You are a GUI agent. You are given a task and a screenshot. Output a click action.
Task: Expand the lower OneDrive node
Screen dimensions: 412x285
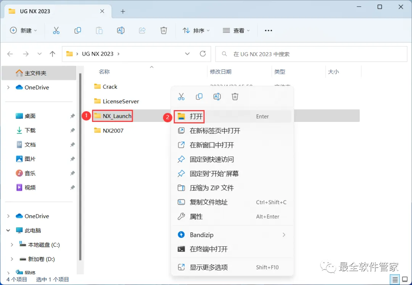pyautogui.click(x=8, y=216)
